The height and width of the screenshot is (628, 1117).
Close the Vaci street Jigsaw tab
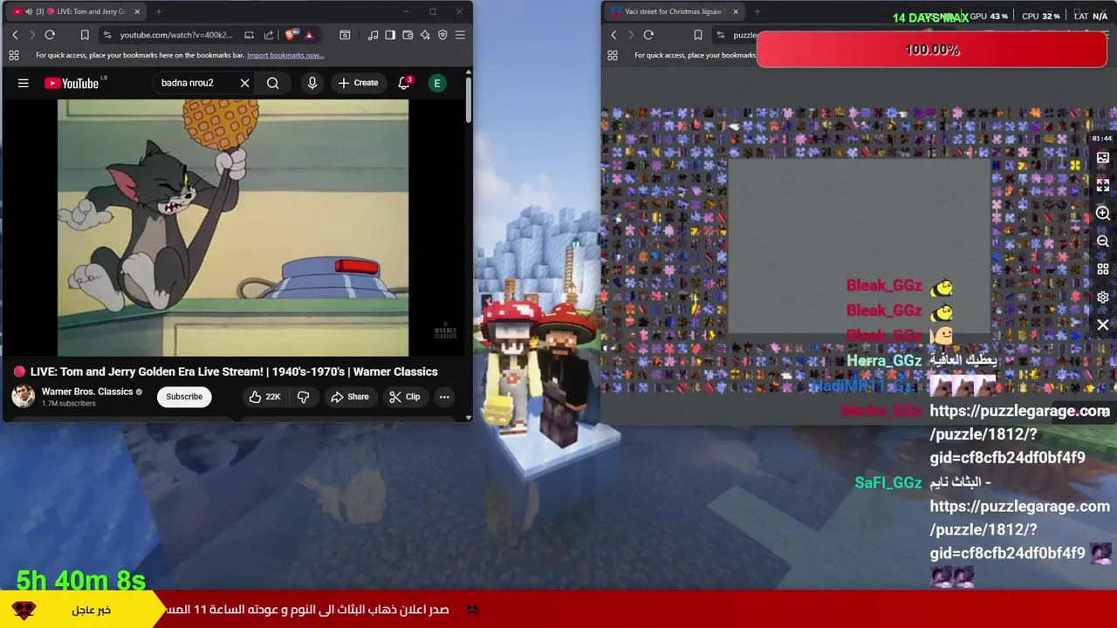[x=736, y=11]
